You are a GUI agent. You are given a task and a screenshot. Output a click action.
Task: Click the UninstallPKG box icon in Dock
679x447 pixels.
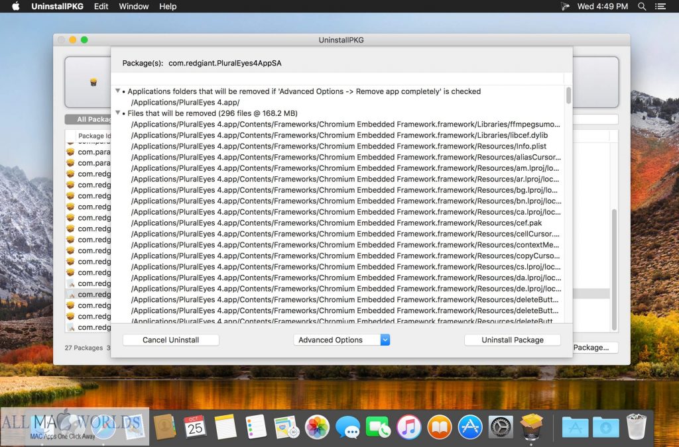[x=531, y=426]
